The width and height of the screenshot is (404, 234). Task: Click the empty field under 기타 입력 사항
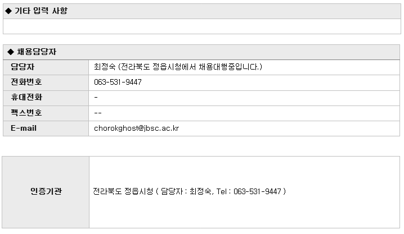201,26
